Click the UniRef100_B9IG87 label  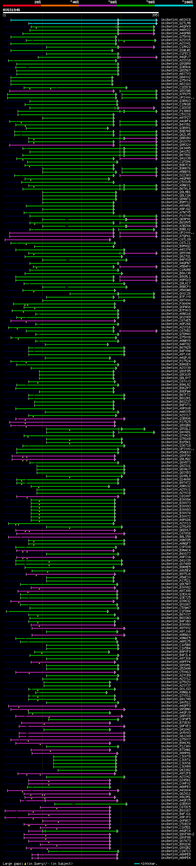(176, 810)
